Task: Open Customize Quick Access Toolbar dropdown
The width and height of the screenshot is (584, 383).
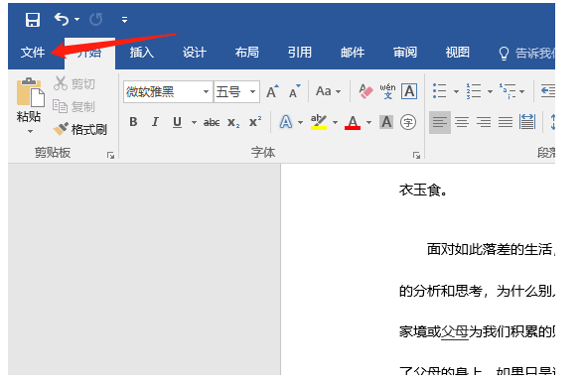Action: point(124,20)
